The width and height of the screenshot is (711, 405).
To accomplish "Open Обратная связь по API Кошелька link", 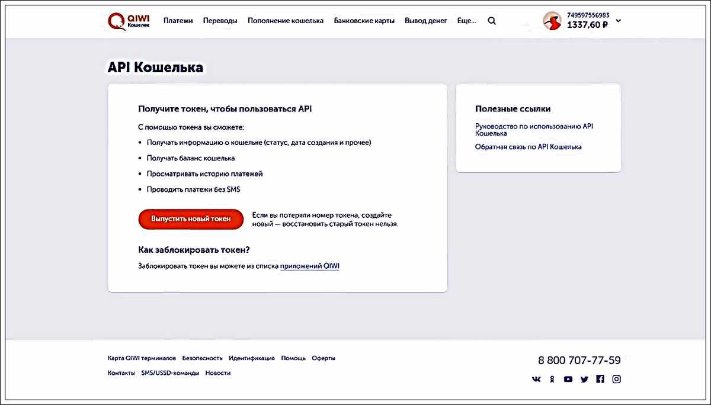I will click(x=529, y=146).
